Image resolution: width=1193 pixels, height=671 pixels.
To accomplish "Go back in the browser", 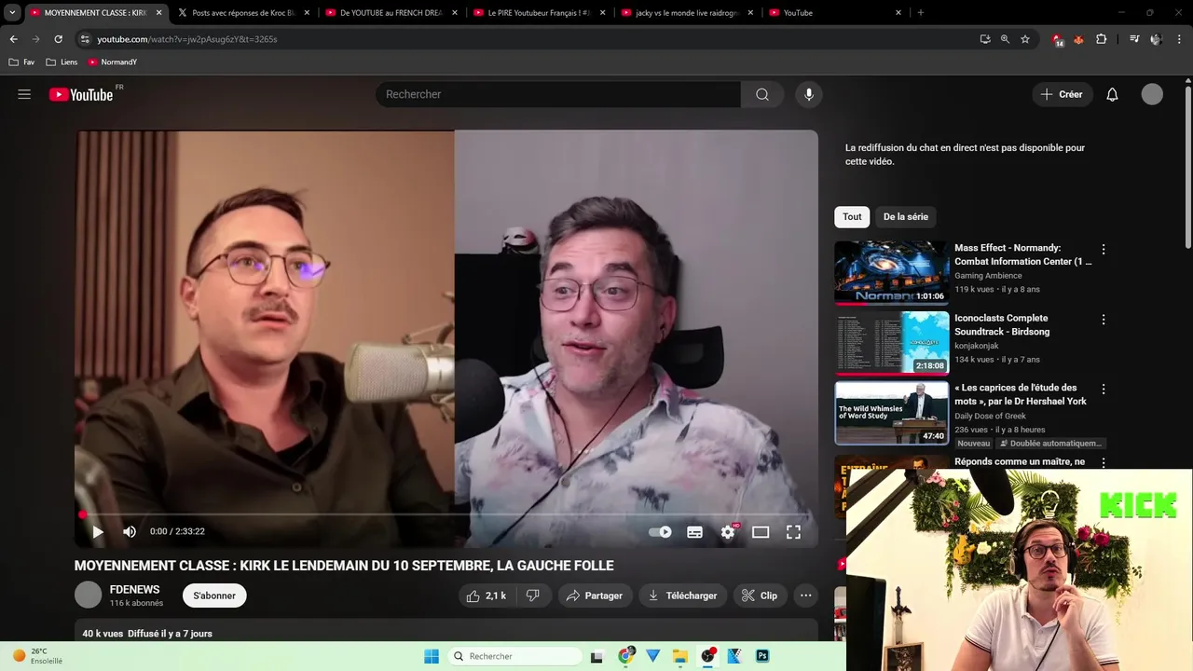I will coord(13,39).
